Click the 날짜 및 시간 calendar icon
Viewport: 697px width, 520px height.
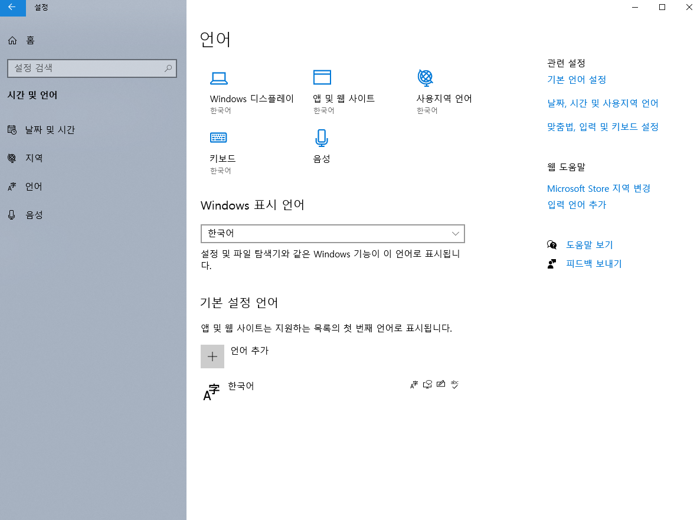12,130
